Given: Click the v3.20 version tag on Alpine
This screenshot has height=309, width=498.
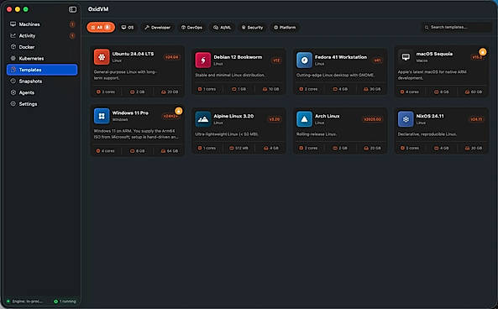Looking at the screenshot, I should coord(275,119).
